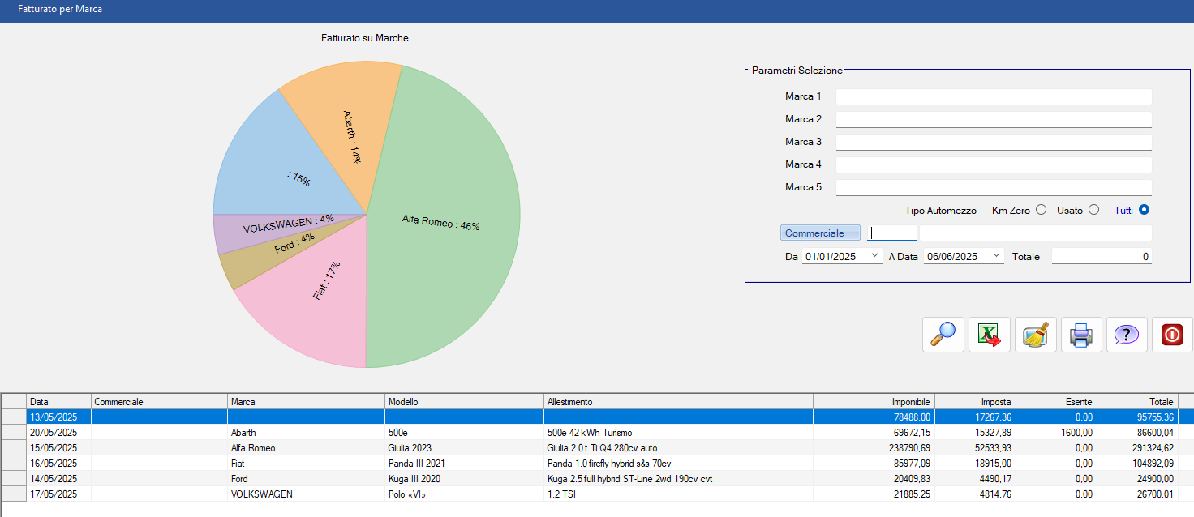Open the Da start date dropdown
Image resolution: width=1194 pixels, height=517 pixels.
(874, 256)
